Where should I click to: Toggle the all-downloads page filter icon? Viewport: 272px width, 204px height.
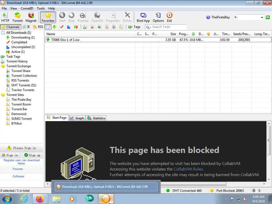(x=48, y=27)
